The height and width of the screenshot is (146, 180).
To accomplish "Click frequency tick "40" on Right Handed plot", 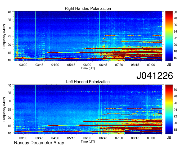I will point(9,12).
